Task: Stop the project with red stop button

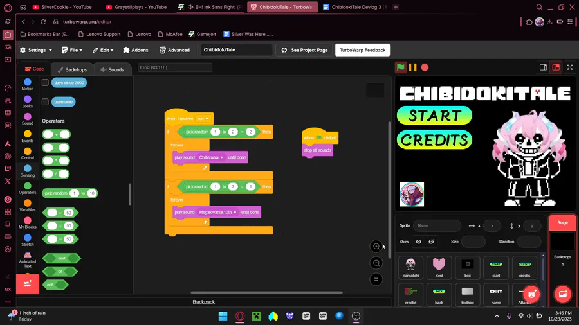Action: point(425,67)
